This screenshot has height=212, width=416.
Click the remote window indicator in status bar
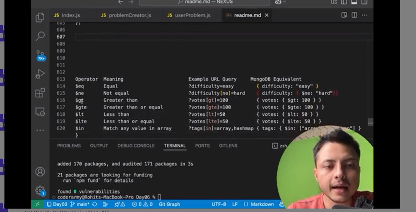coord(37,204)
